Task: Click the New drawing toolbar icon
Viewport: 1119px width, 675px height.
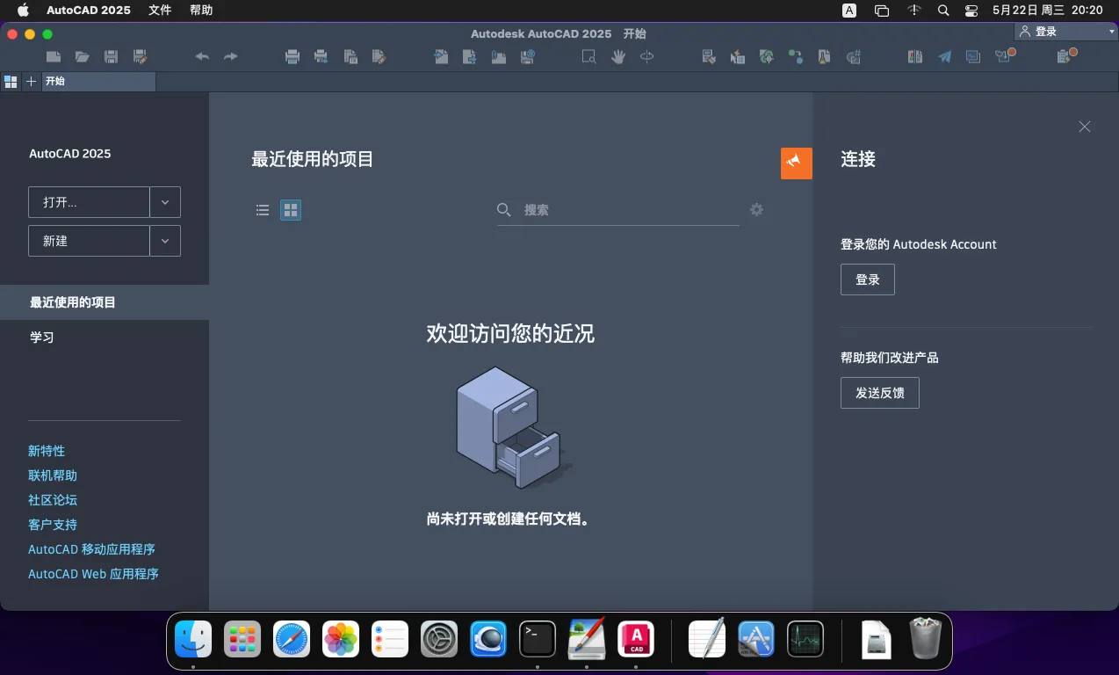Action: click(x=54, y=57)
